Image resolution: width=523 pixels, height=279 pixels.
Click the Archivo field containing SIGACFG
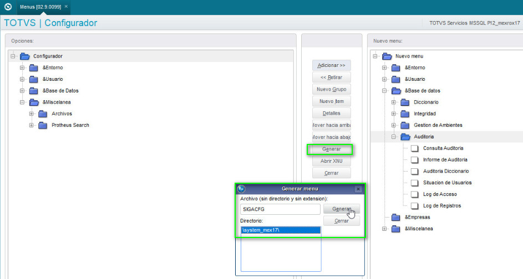pos(280,209)
